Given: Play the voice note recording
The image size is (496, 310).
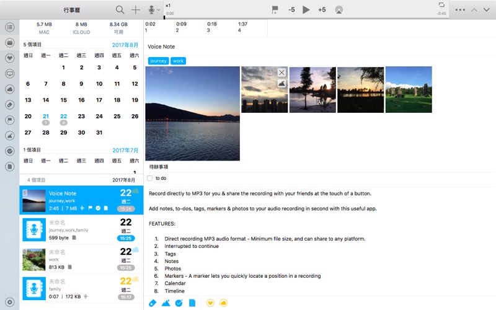Looking at the screenshot, I should pos(306,10).
